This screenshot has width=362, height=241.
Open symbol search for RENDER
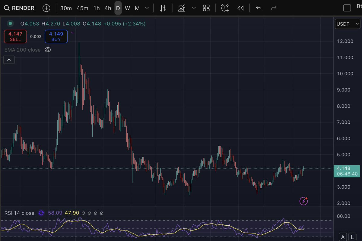19,8
